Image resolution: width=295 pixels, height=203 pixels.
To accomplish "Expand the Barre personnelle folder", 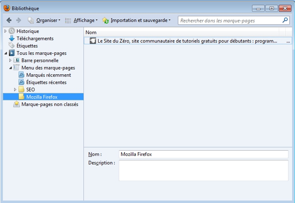I will 10,60.
